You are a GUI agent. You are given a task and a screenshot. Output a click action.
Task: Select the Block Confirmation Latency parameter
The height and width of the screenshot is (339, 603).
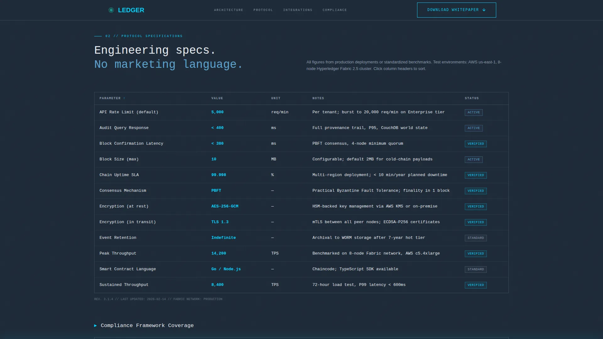pos(131,143)
